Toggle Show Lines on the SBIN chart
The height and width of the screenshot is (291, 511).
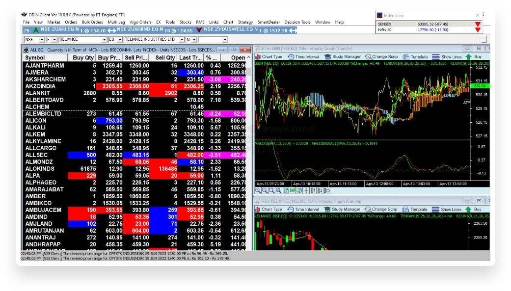pyautogui.click(x=447, y=57)
